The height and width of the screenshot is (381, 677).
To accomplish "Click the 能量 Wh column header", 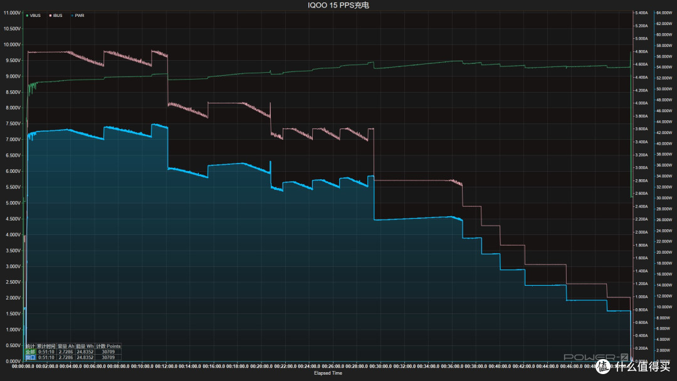I will click(x=85, y=346).
